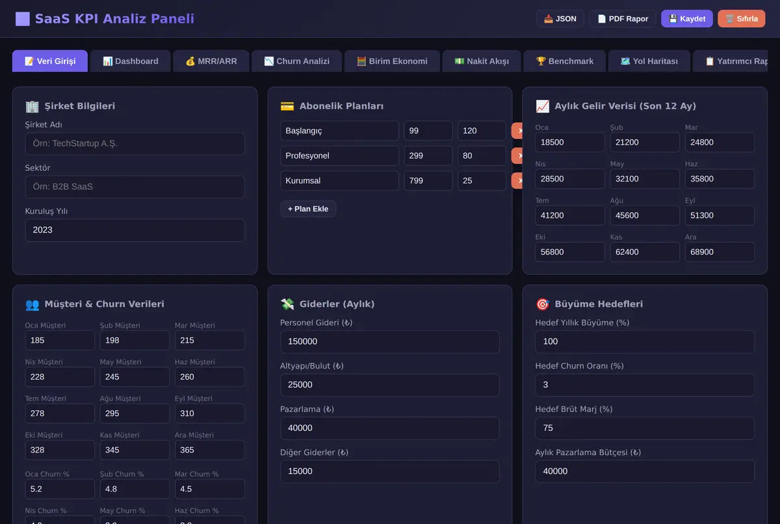Save with the Kaydet button

pyautogui.click(x=687, y=19)
